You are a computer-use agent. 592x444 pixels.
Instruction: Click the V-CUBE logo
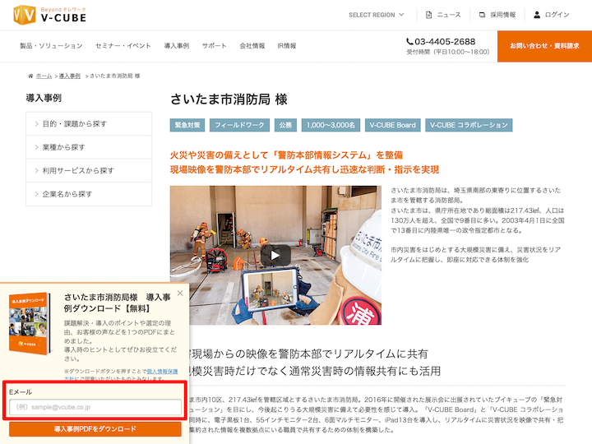pos(49,15)
